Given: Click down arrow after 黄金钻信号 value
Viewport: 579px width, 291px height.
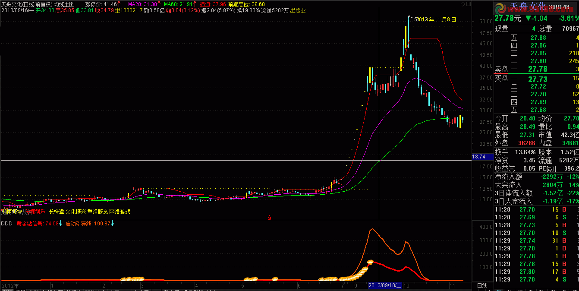Looking at the screenshot, I should tap(61, 224).
